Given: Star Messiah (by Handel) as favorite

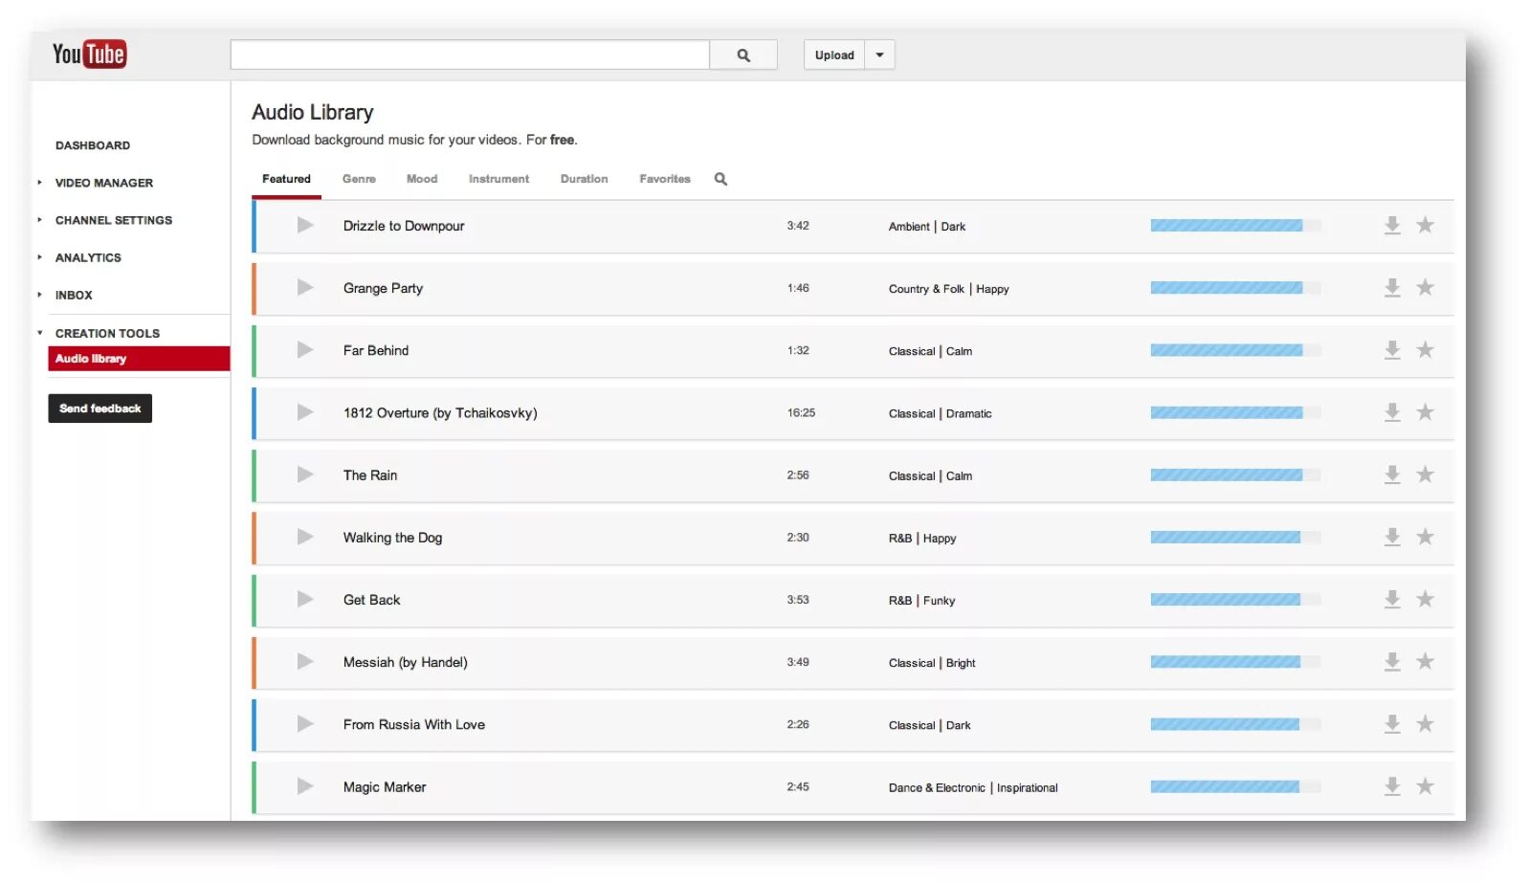Looking at the screenshot, I should [1425, 661].
